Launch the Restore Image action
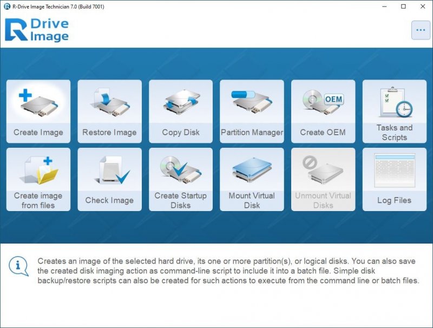This screenshot has height=328, width=433. [x=110, y=111]
